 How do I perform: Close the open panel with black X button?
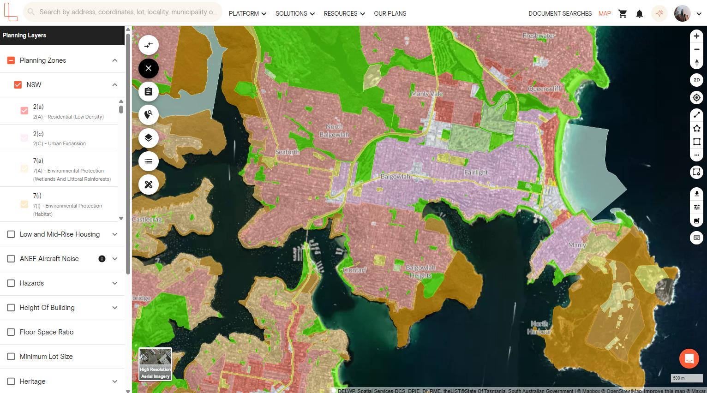149,68
